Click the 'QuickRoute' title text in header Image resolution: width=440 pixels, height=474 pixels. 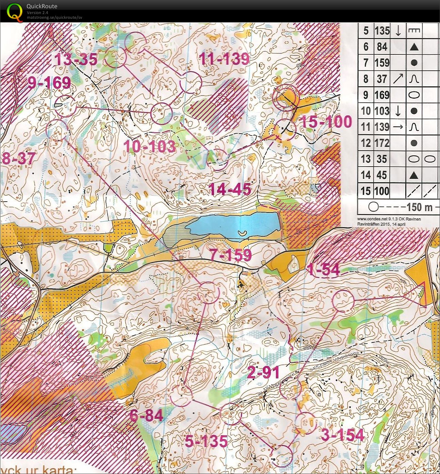pos(42,6)
